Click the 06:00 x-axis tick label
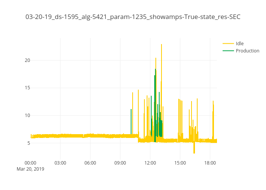 click(x=90, y=163)
